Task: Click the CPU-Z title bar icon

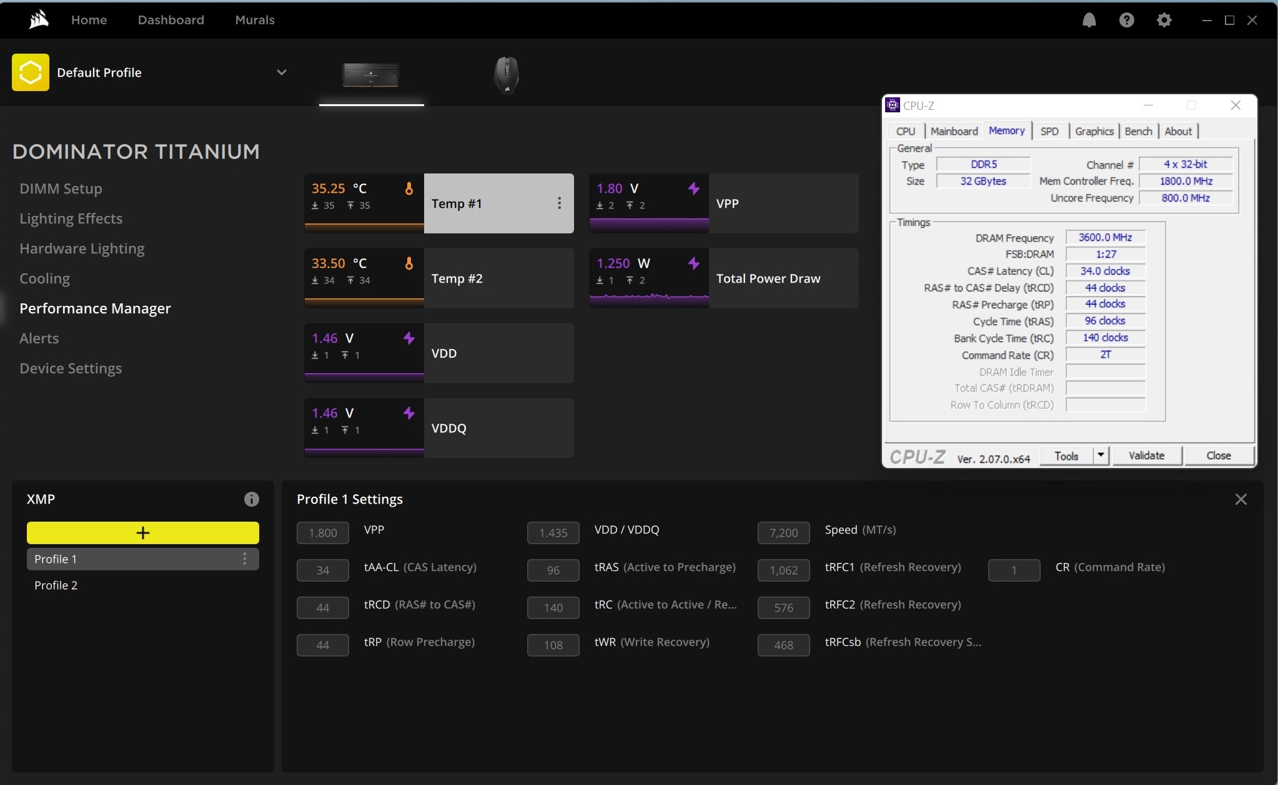Action: pos(893,105)
